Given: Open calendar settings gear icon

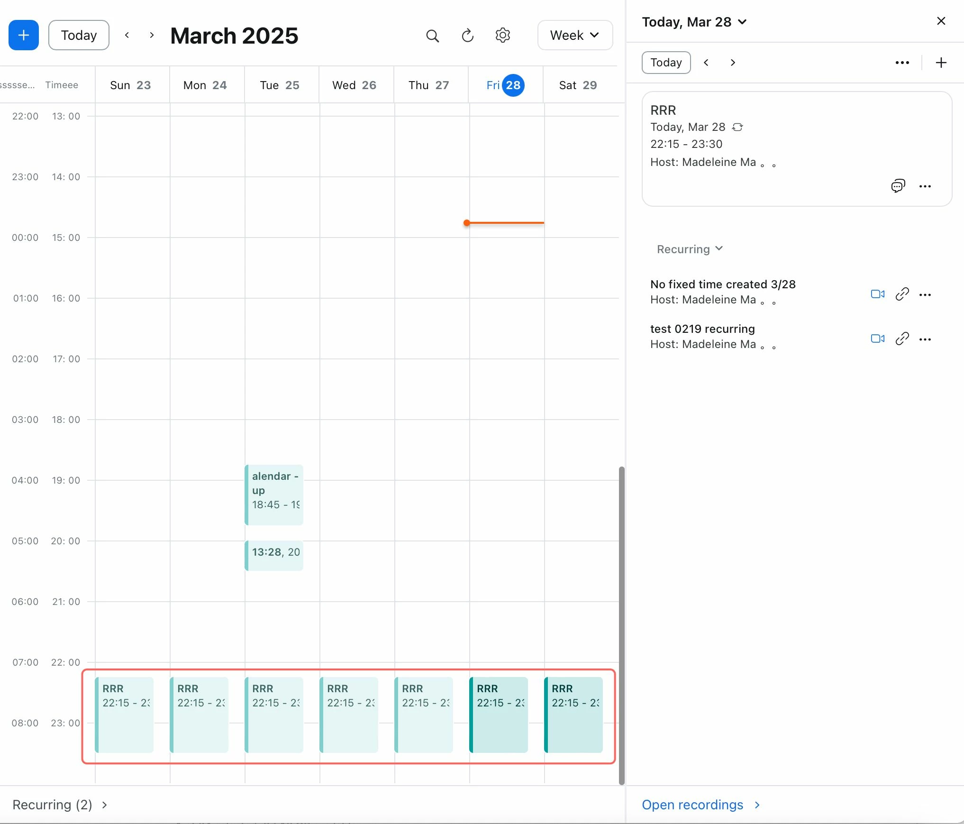Looking at the screenshot, I should point(502,36).
